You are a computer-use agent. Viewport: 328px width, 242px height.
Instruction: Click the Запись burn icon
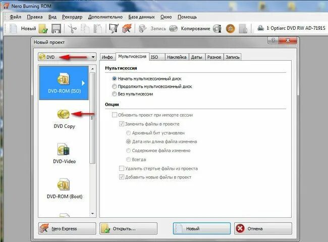click(142, 28)
